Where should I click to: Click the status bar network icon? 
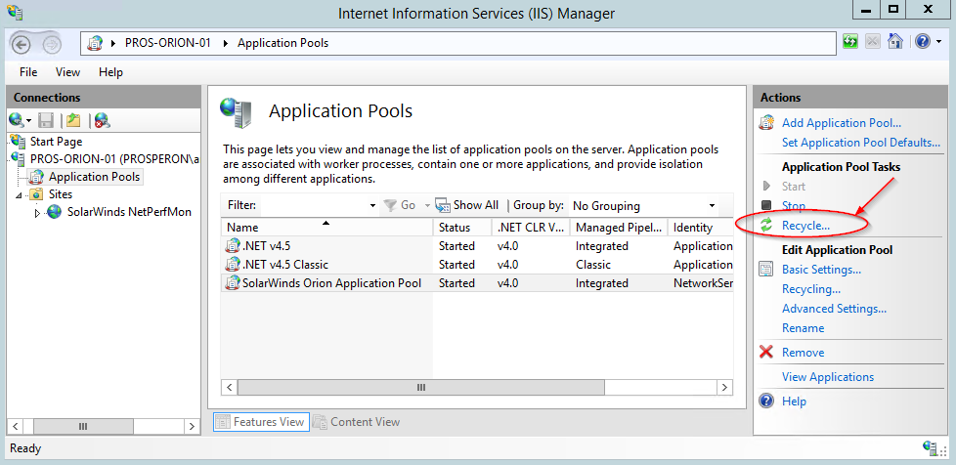[931, 448]
